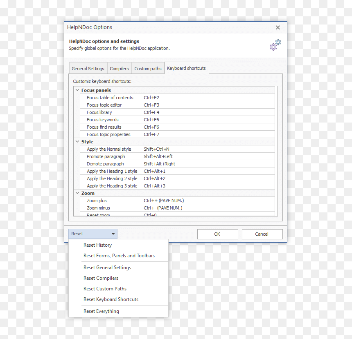Collapse the Style shortcuts group
The width and height of the screenshot is (352, 339).
point(77,142)
